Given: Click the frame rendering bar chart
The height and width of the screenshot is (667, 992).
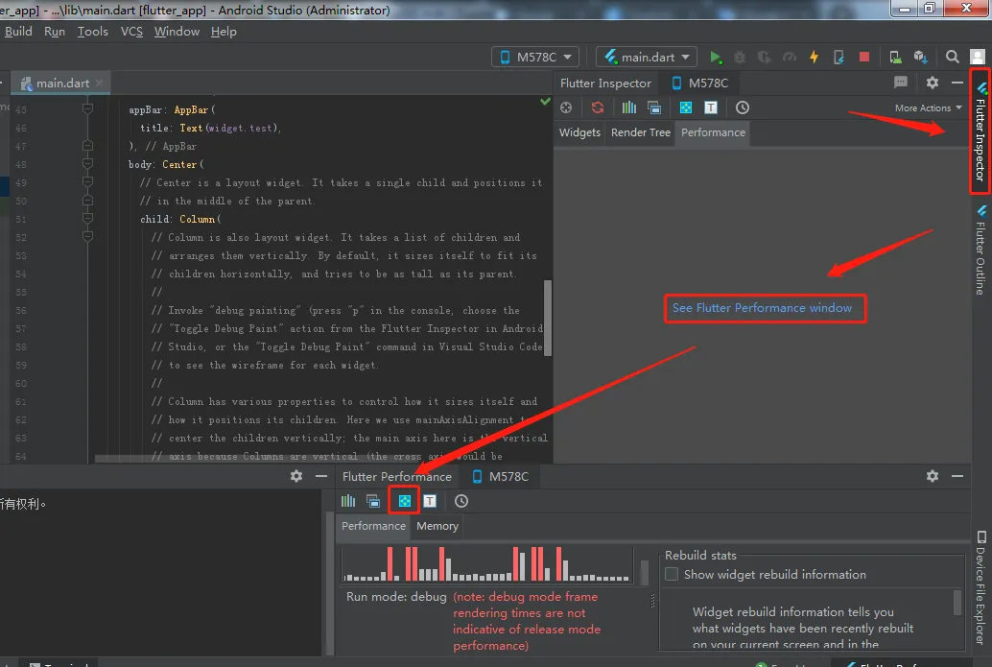Looking at the screenshot, I should click(486, 564).
